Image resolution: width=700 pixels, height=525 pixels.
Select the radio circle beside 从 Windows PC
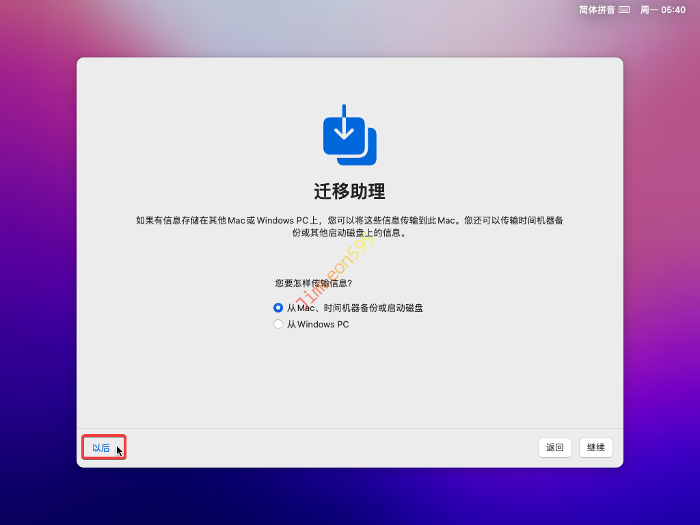(x=278, y=325)
